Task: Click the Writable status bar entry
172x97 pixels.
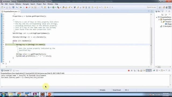Action: [102, 90]
